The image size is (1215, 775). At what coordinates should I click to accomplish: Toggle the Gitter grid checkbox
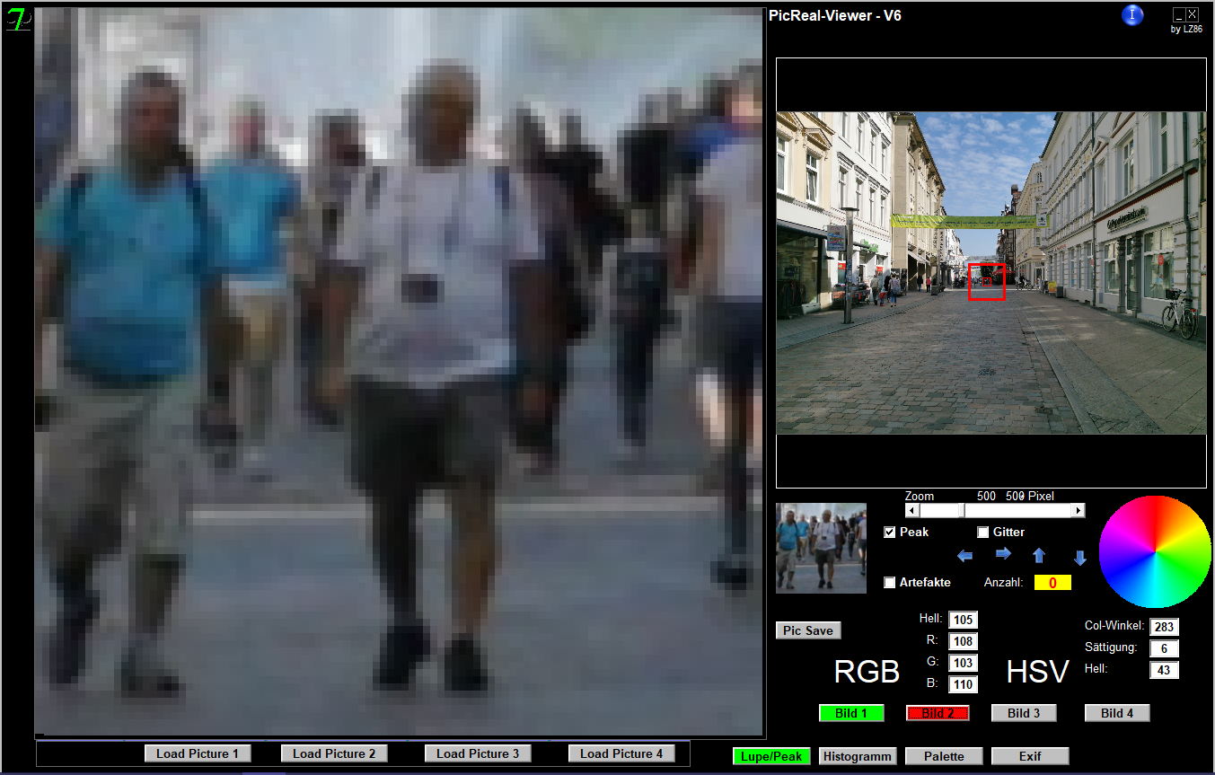tap(983, 533)
